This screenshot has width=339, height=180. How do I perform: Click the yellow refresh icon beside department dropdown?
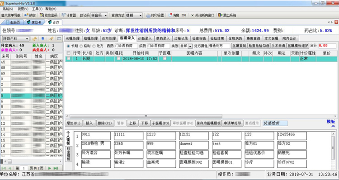pos(34,39)
